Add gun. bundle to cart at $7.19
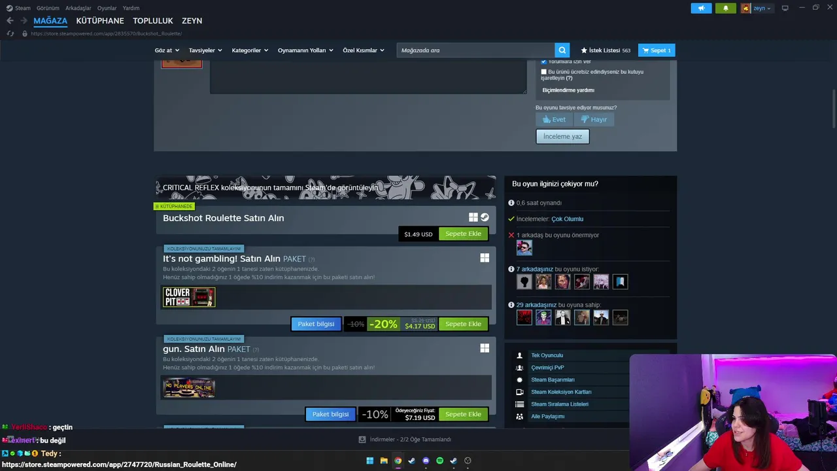837x471 pixels. coord(463,414)
